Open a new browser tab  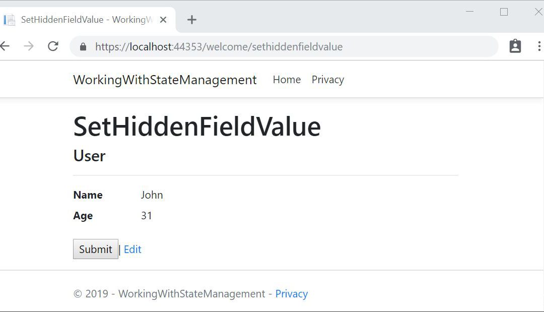coord(191,20)
